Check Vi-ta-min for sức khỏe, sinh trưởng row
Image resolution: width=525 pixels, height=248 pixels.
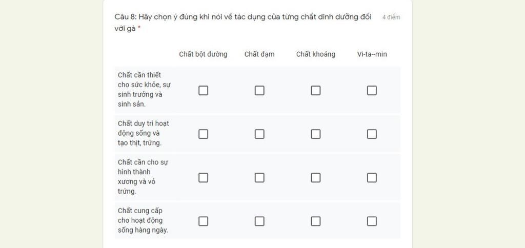click(372, 90)
